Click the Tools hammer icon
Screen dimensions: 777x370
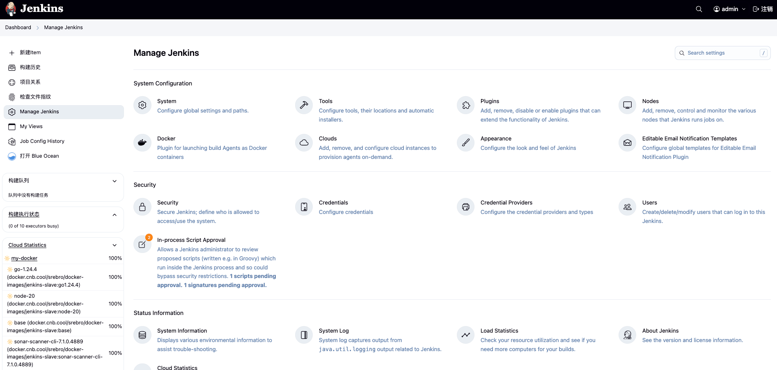304,105
